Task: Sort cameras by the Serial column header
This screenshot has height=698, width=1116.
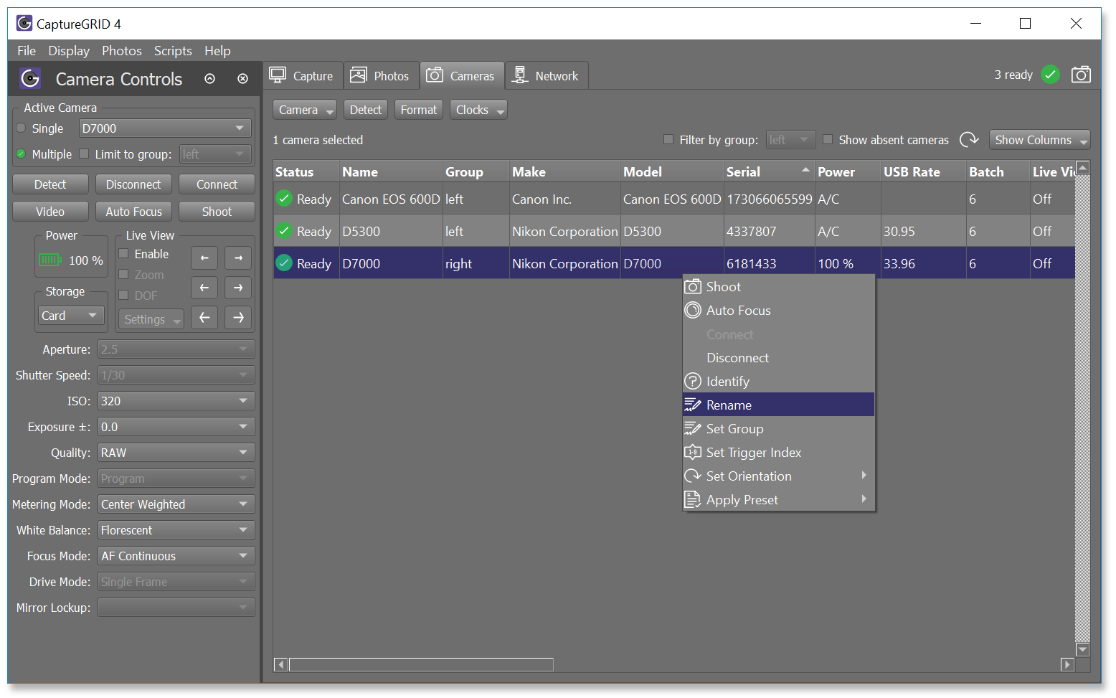Action: pyautogui.click(x=743, y=171)
